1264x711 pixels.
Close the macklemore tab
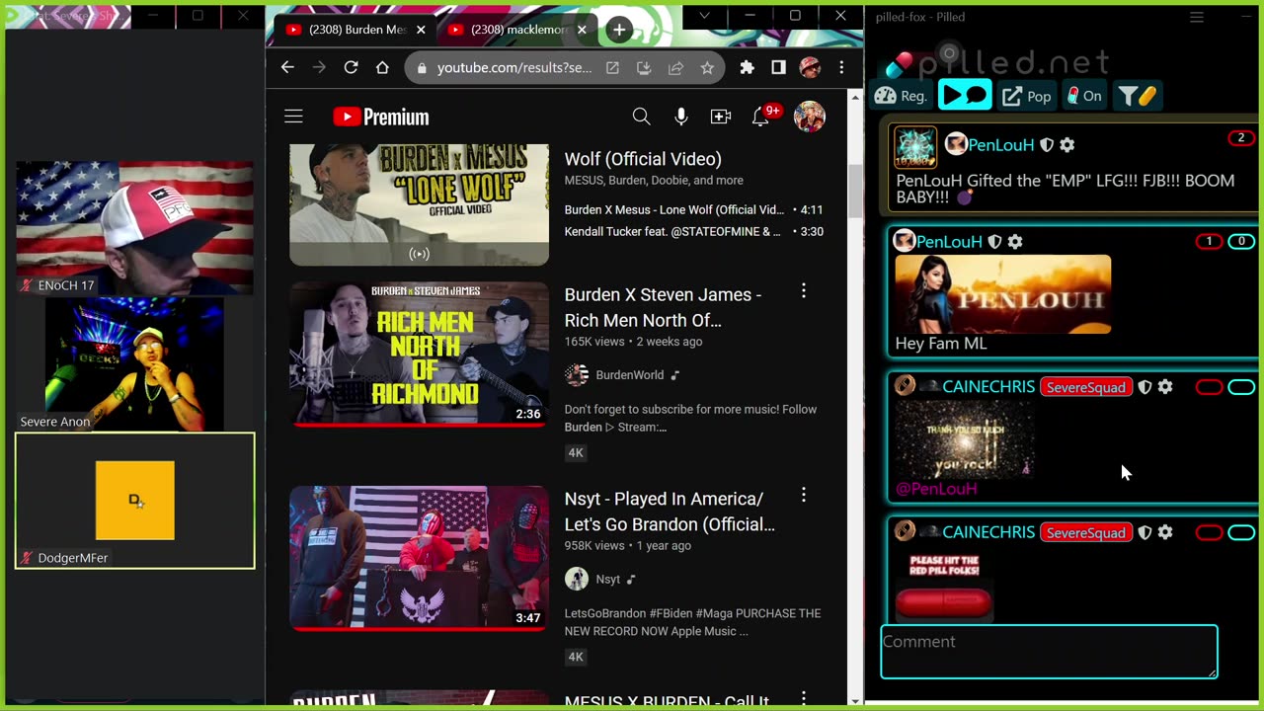(x=582, y=30)
